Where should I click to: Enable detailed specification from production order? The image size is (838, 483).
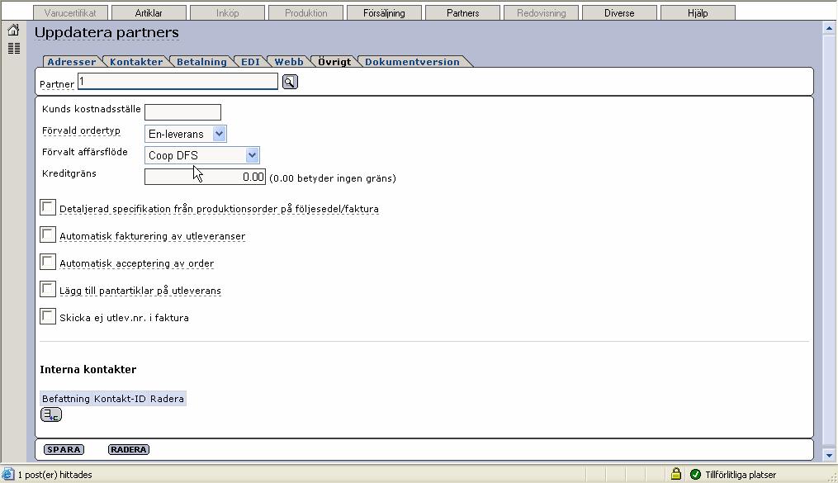48,207
